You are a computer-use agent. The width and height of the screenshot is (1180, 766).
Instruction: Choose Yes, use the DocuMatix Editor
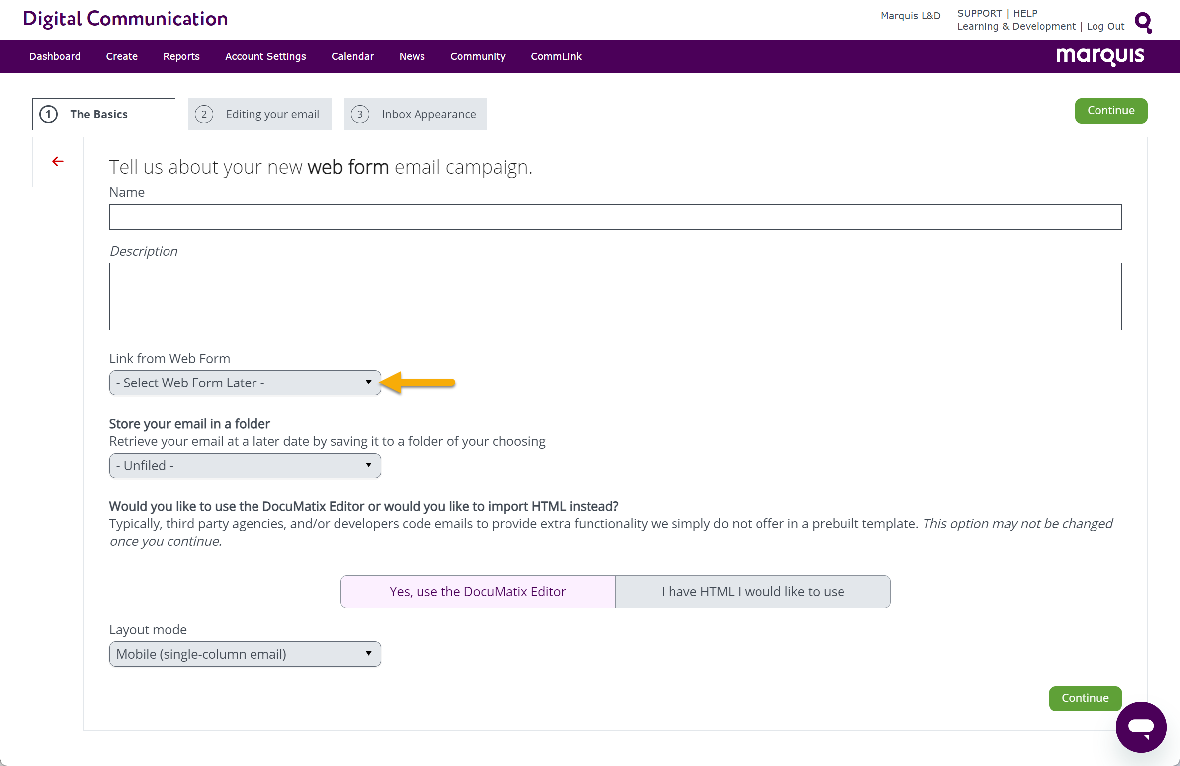click(x=478, y=592)
